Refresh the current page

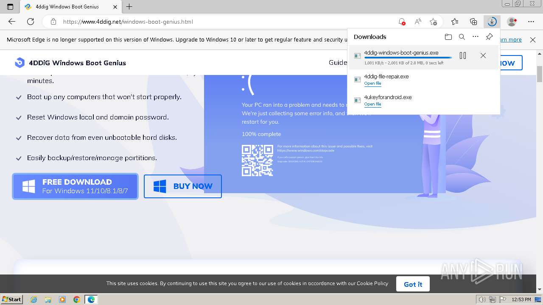pos(31,22)
